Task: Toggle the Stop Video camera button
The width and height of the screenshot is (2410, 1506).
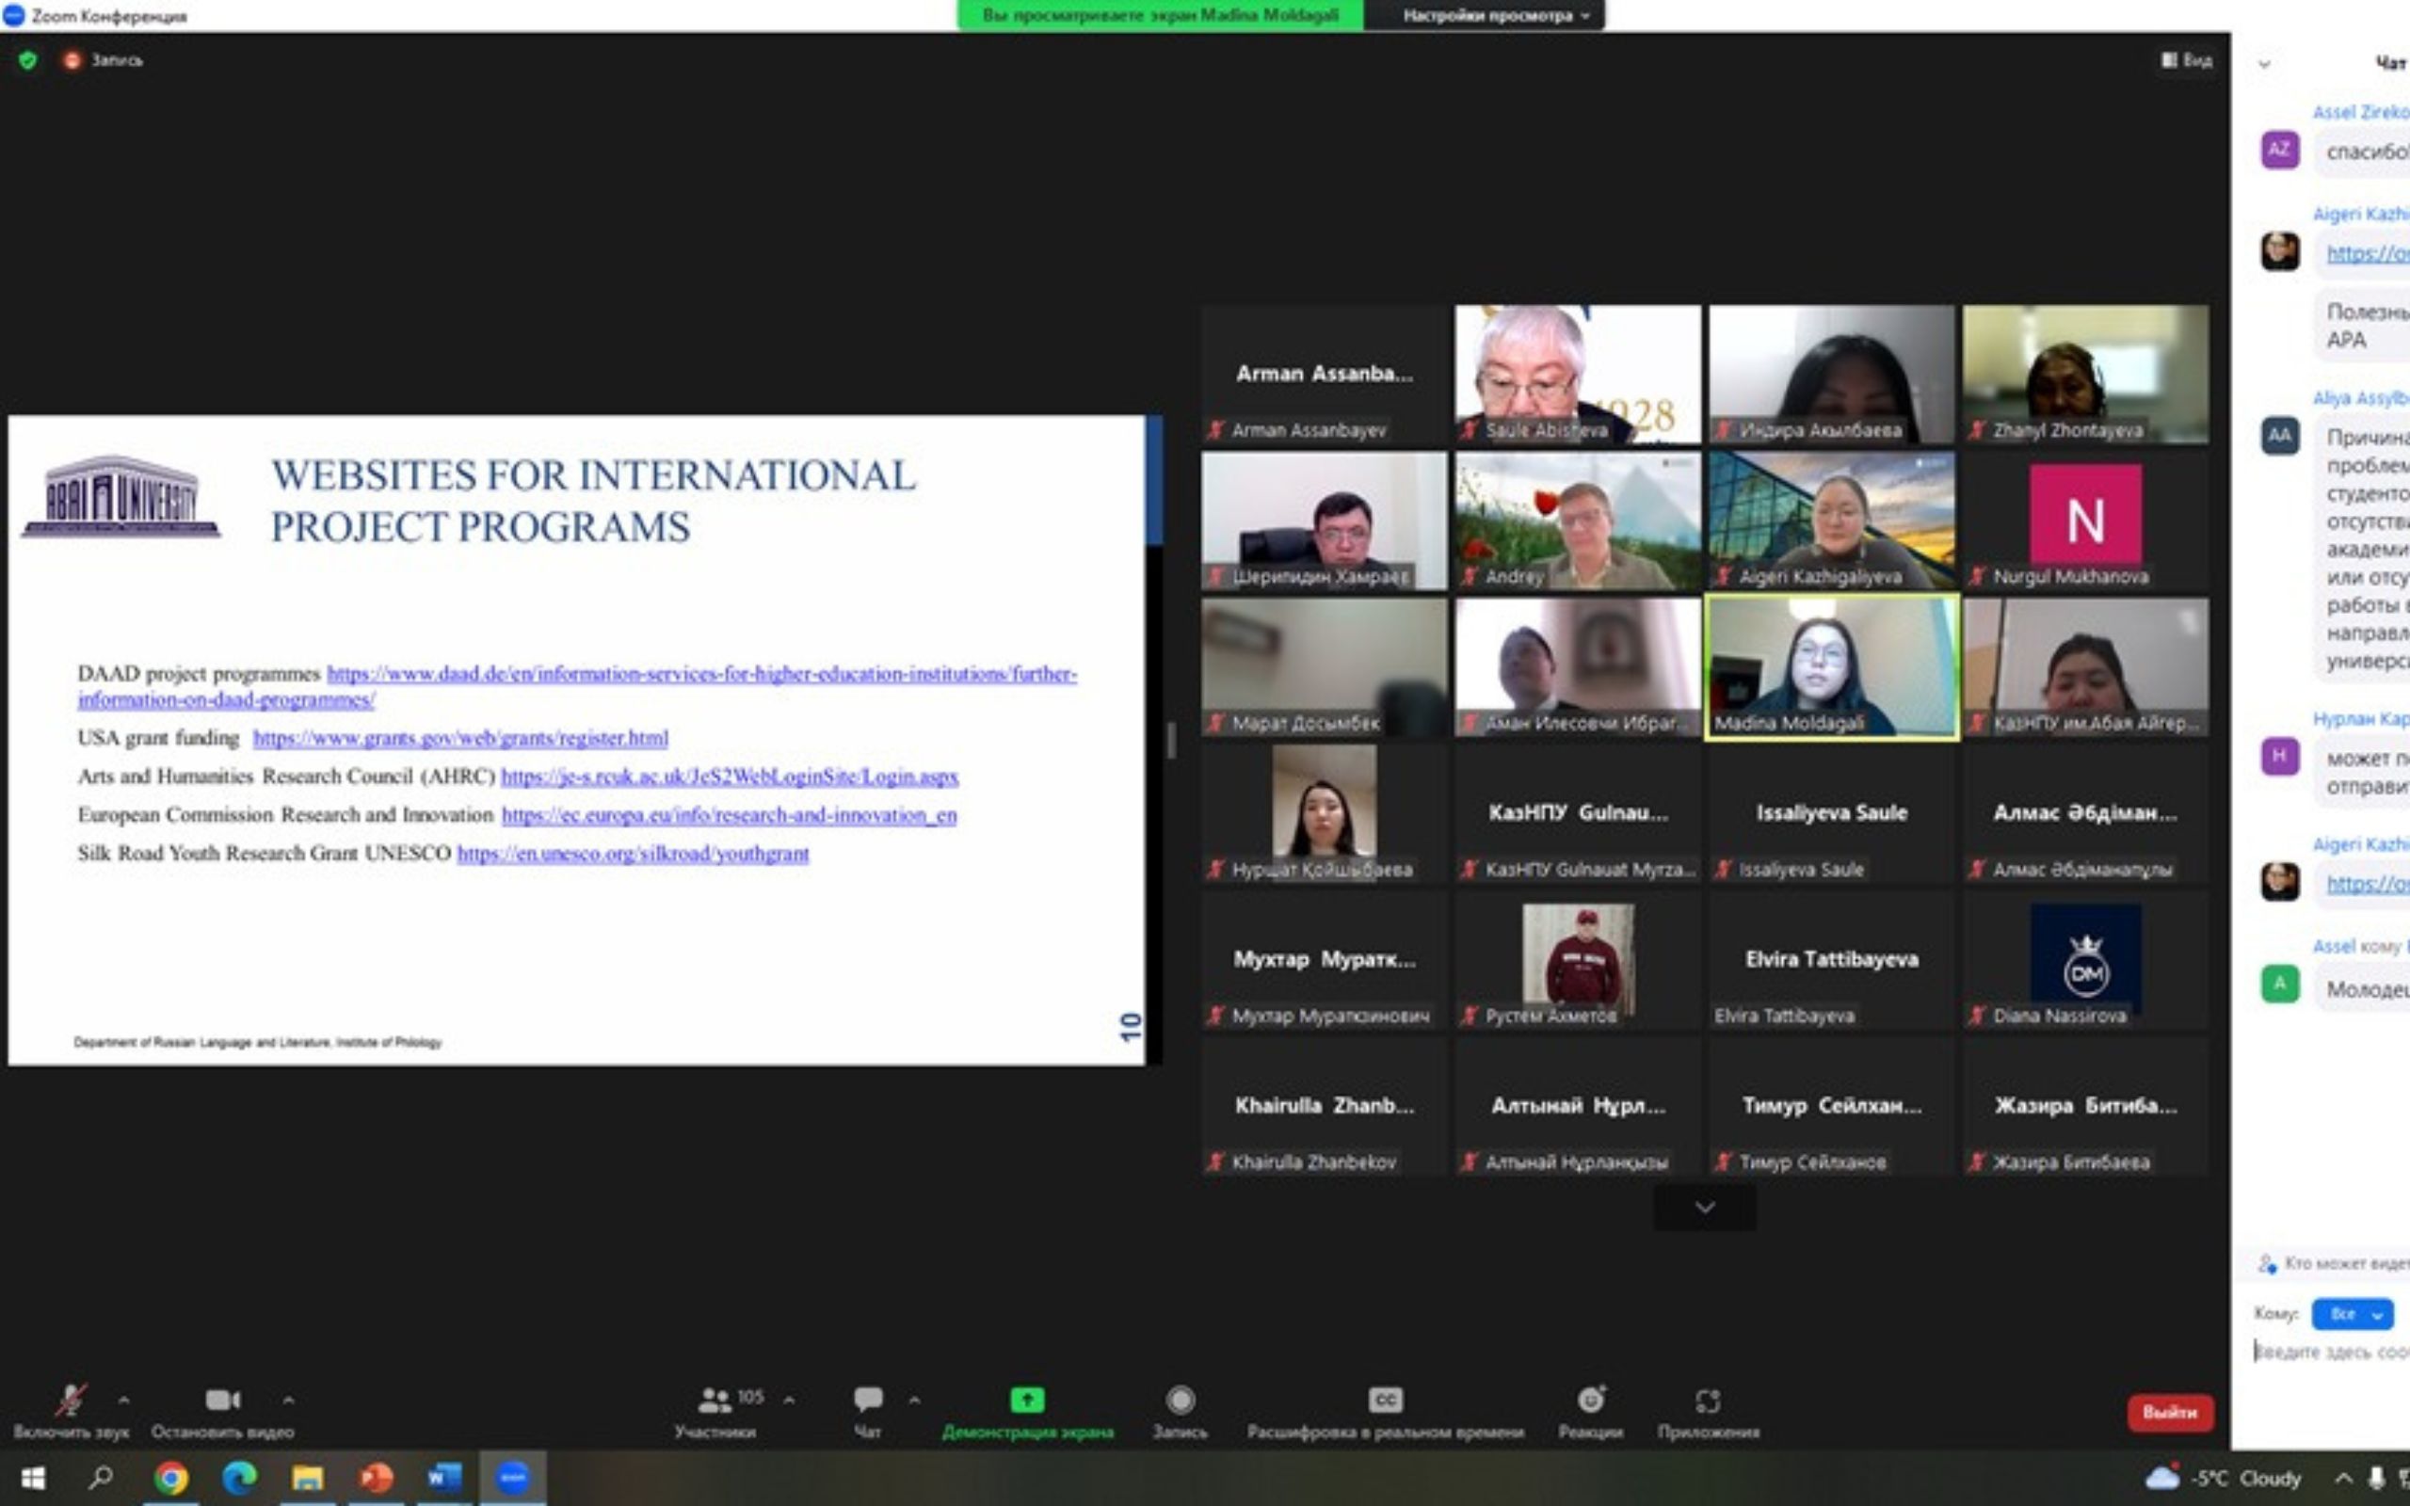Action: tap(222, 1401)
